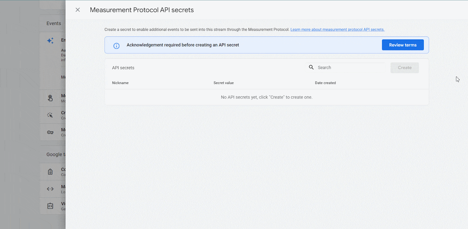Click the Review terms button
This screenshot has width=468, height=229.
coord(403,45)
